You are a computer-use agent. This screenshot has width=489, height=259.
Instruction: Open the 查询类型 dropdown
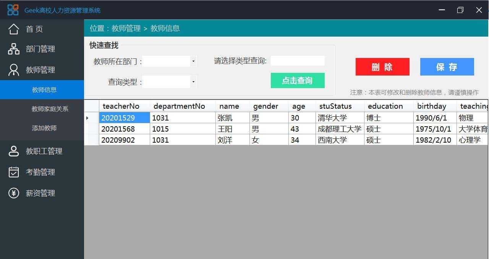tap(193, 82)
